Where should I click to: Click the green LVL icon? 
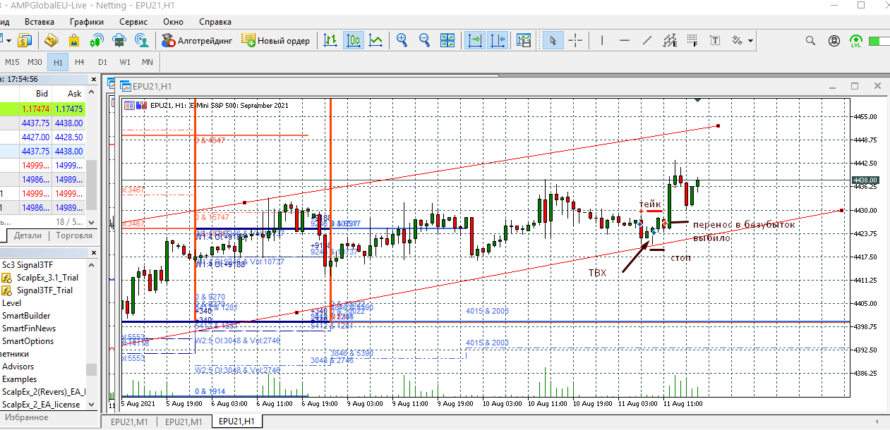click(856, 41)
